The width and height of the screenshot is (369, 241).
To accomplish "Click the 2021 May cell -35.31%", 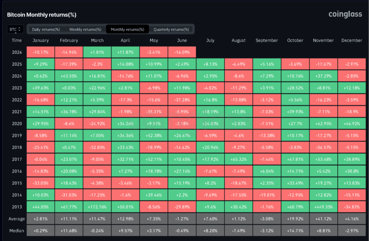I will [x=154, y=112].
